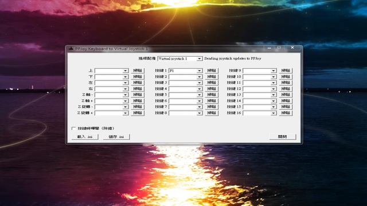Enable the 按鍵時嗶聲（除錯） checkbox

point(74,128)
